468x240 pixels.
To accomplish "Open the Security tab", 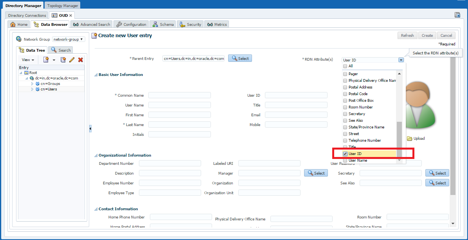I will click(191, 25).
